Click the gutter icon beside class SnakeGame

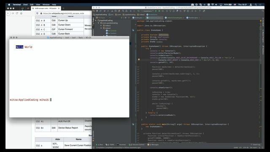click(x=133, y=30)
